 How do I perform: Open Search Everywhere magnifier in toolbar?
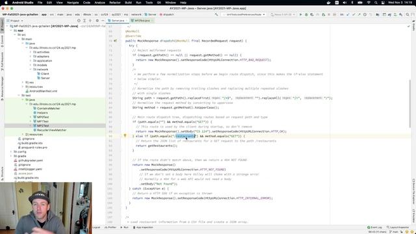click(x=408, y=14)
